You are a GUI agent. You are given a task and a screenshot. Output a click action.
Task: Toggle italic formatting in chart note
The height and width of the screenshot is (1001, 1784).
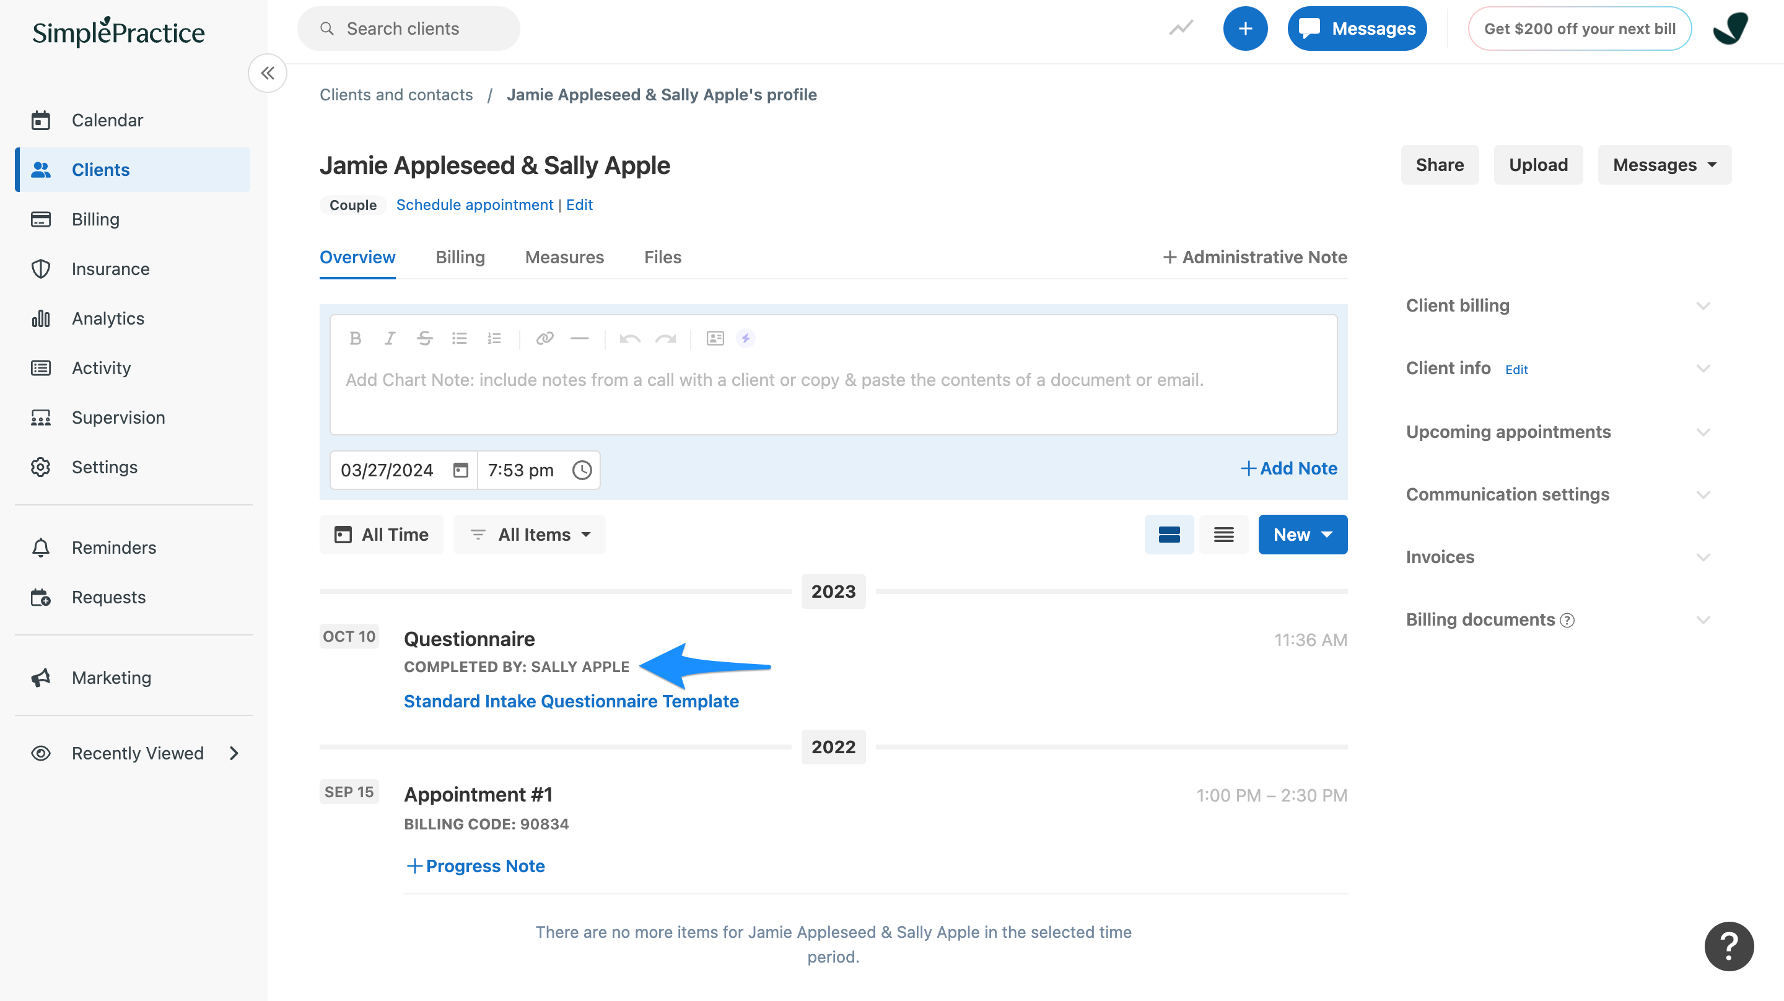point(390,338)
